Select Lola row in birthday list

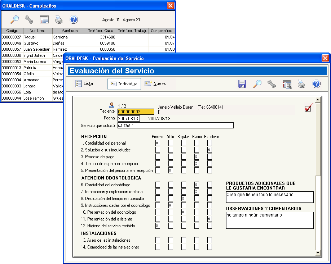[32, 92]
